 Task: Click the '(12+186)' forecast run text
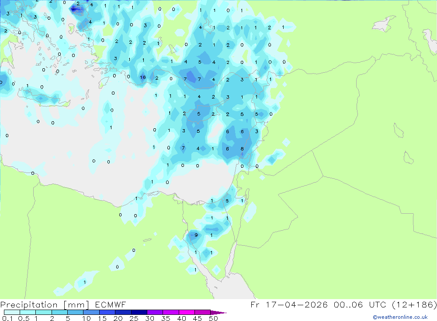pos(414,305)
